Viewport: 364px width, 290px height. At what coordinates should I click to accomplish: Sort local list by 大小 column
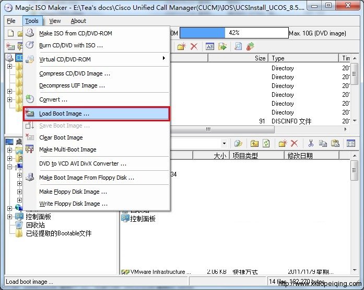click(x=211, y=156)
